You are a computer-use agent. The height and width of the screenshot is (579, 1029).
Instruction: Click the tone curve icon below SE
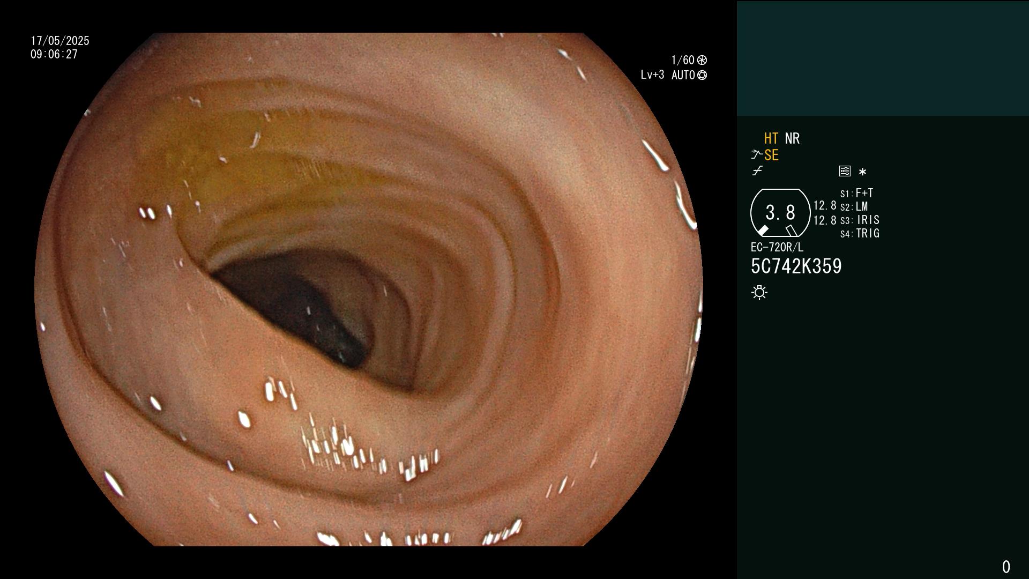pyautogui.click(x=757, y=171)
